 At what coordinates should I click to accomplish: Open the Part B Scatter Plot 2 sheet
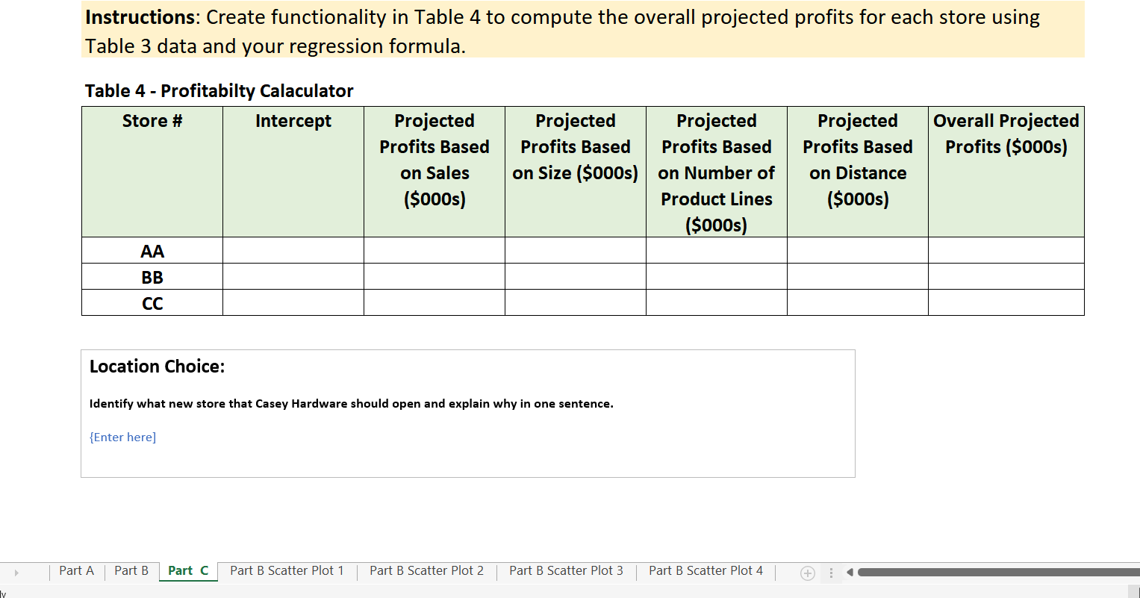coord(426,570)
